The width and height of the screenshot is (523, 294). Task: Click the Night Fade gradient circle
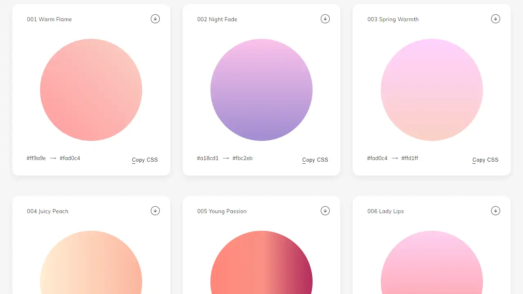(261, 89)
